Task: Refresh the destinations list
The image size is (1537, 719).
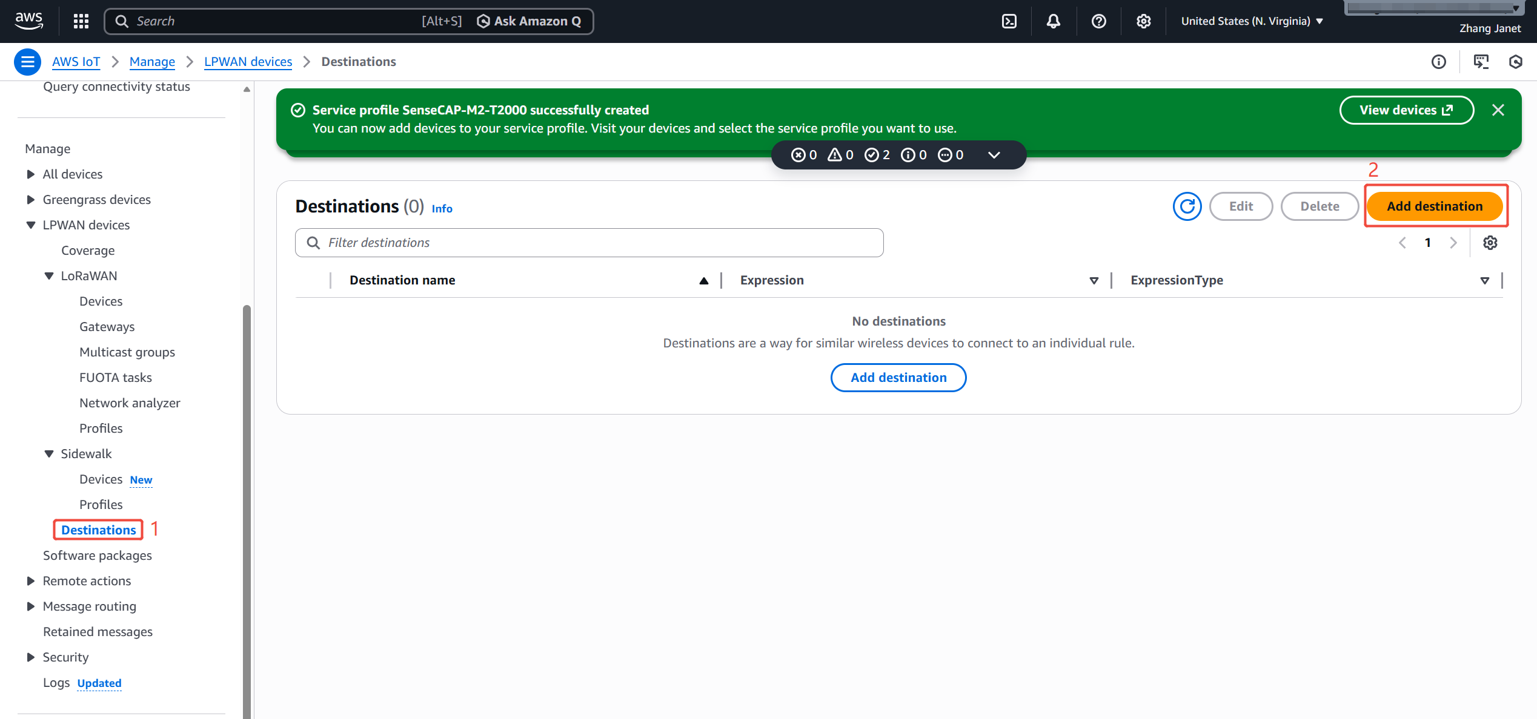Action: pos(1187,206)
